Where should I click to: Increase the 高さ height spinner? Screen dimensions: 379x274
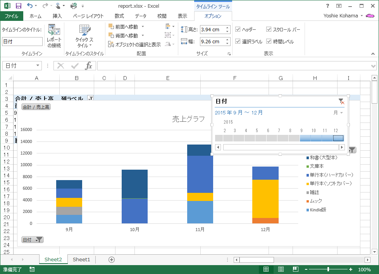click(x=227, y=27)
